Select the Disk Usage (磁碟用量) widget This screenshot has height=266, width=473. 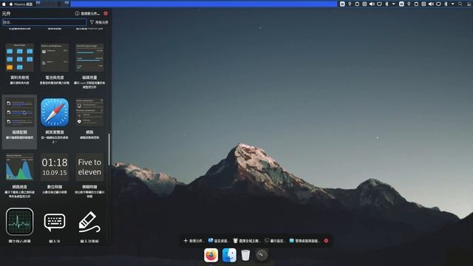89,64
